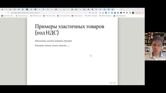Switch to the Google Maps pin tab

pos(48,9)
